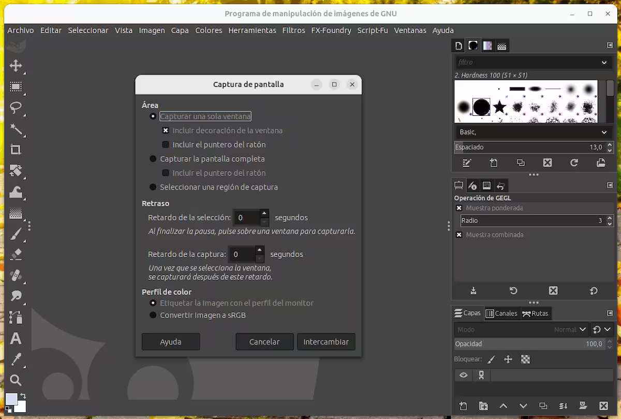Edit the selected brush in the Brushes panel
The width and height of the screenshot is (621, 419).
(467, 163)
